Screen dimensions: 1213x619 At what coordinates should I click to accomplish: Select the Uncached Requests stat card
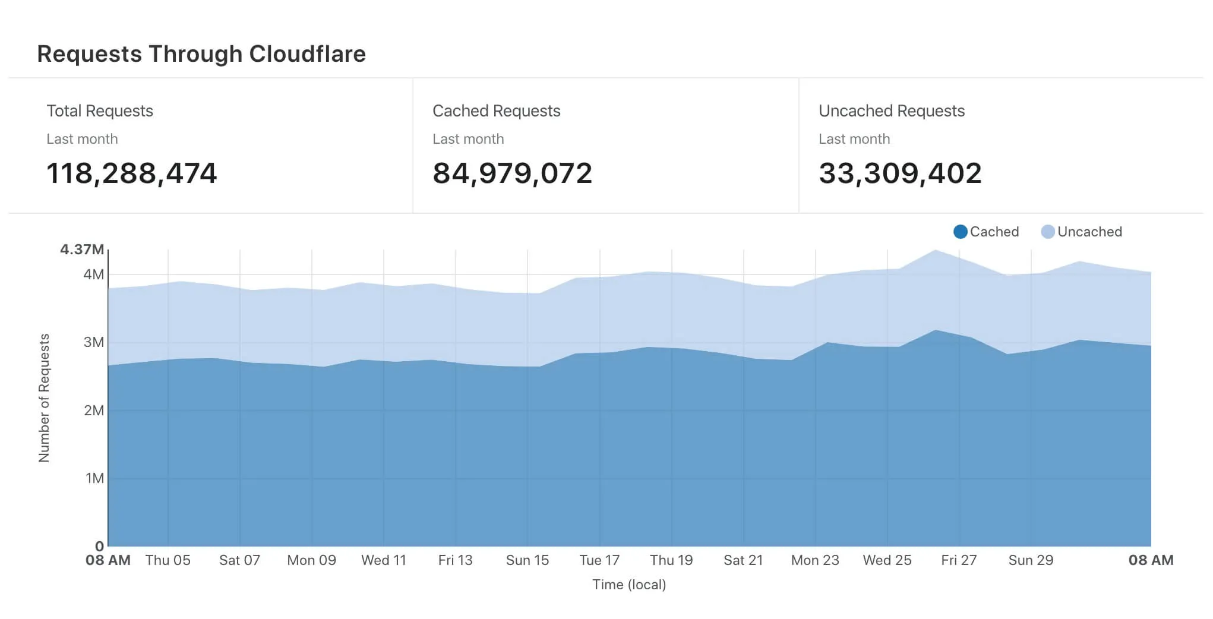[1000, 146]
